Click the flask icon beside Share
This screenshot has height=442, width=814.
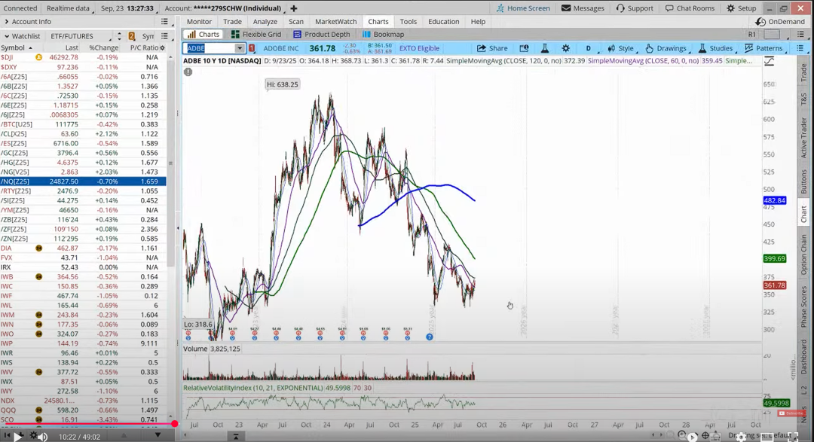point(545,48)
